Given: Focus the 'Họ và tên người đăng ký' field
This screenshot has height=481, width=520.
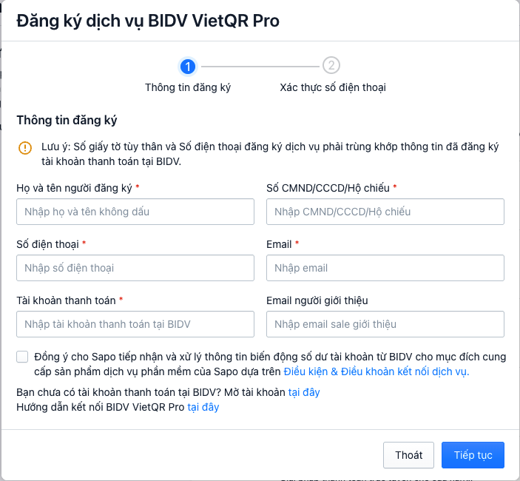Looking at the screenshot, I should tap(135, 212).
